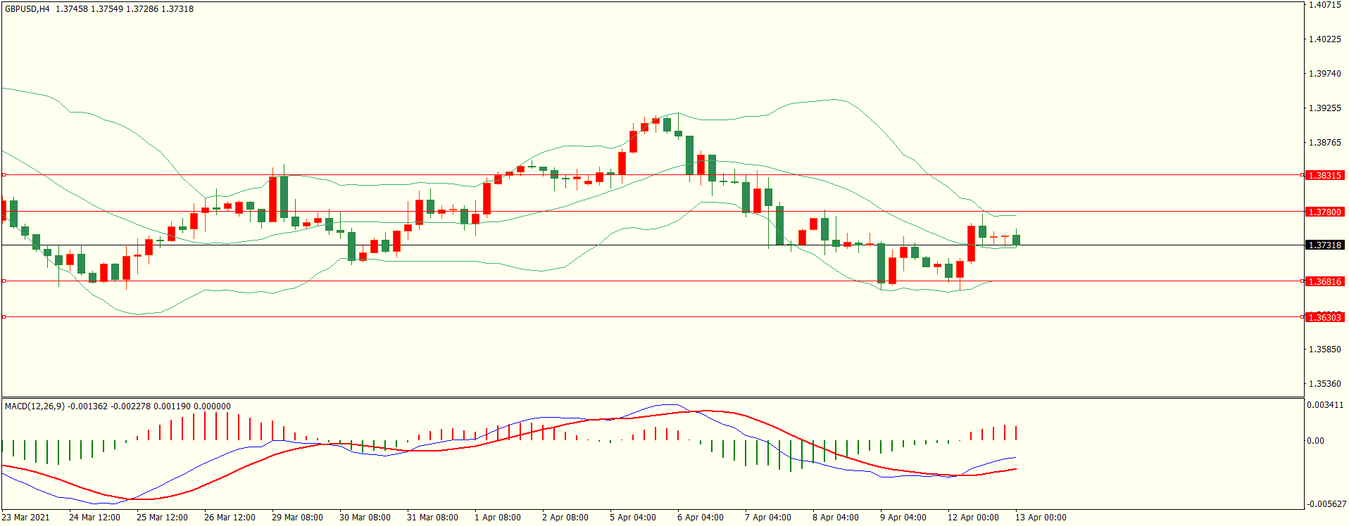Select the red 1.36816 price level tag
Screen dimensions: 1349x526
point(1324,281)
